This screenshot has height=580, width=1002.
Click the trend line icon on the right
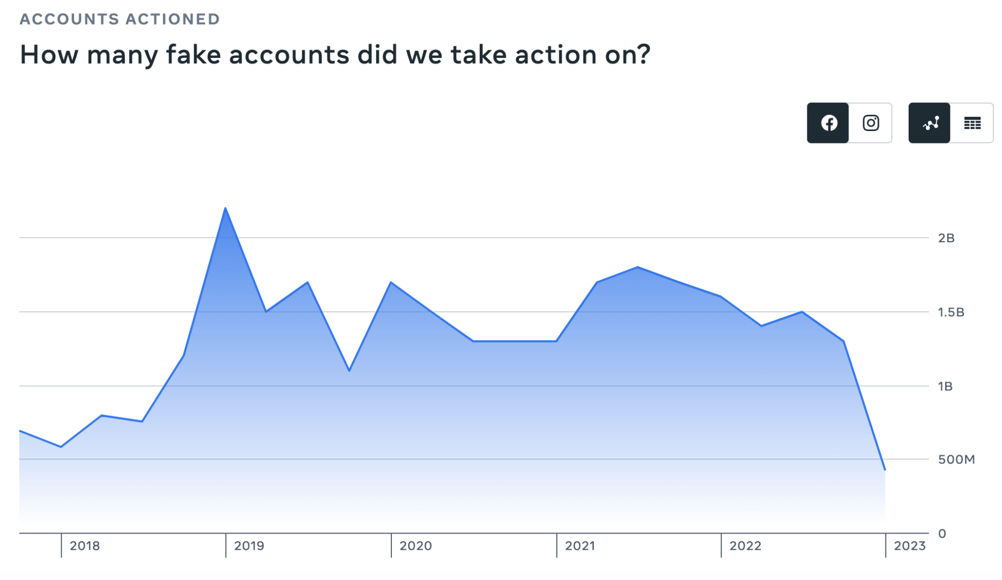929,123
